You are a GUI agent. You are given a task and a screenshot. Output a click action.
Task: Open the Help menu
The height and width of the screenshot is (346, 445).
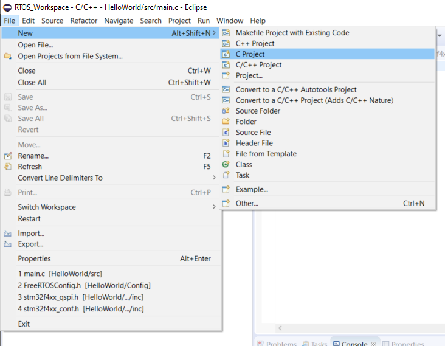click(258, 21)
